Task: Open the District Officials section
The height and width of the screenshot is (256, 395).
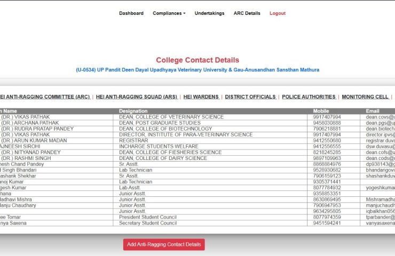Action: tap(251, 97)
